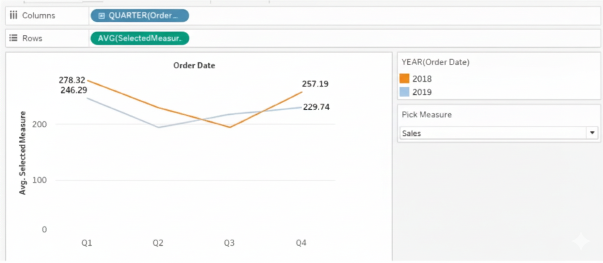Click the Pick Measure parameter title
603x263 pixels.
(426, 115)
